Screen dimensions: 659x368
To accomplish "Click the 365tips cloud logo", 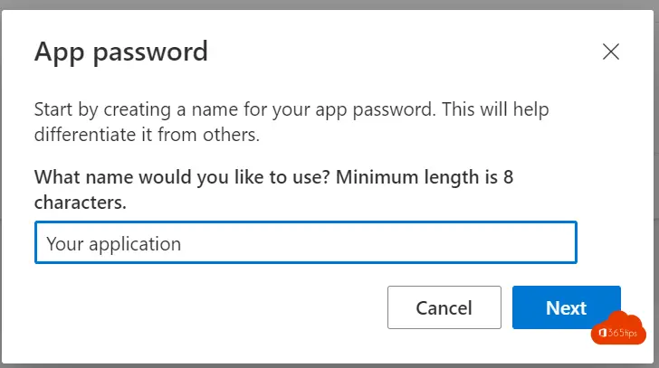I will pyautogui.click(x=618, y=328).
